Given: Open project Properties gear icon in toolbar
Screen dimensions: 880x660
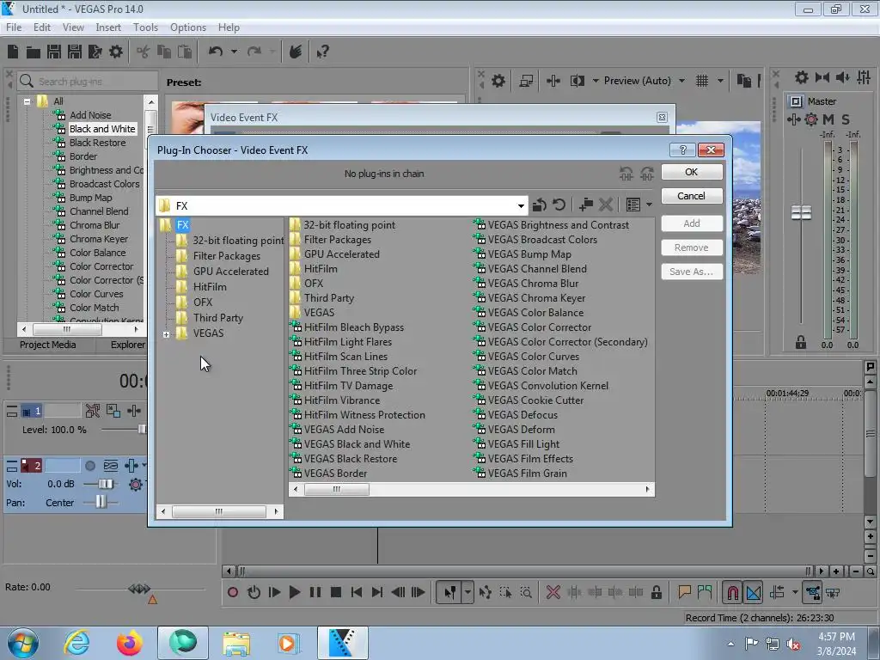Looking at the screenshot, I should click(116, 52).
